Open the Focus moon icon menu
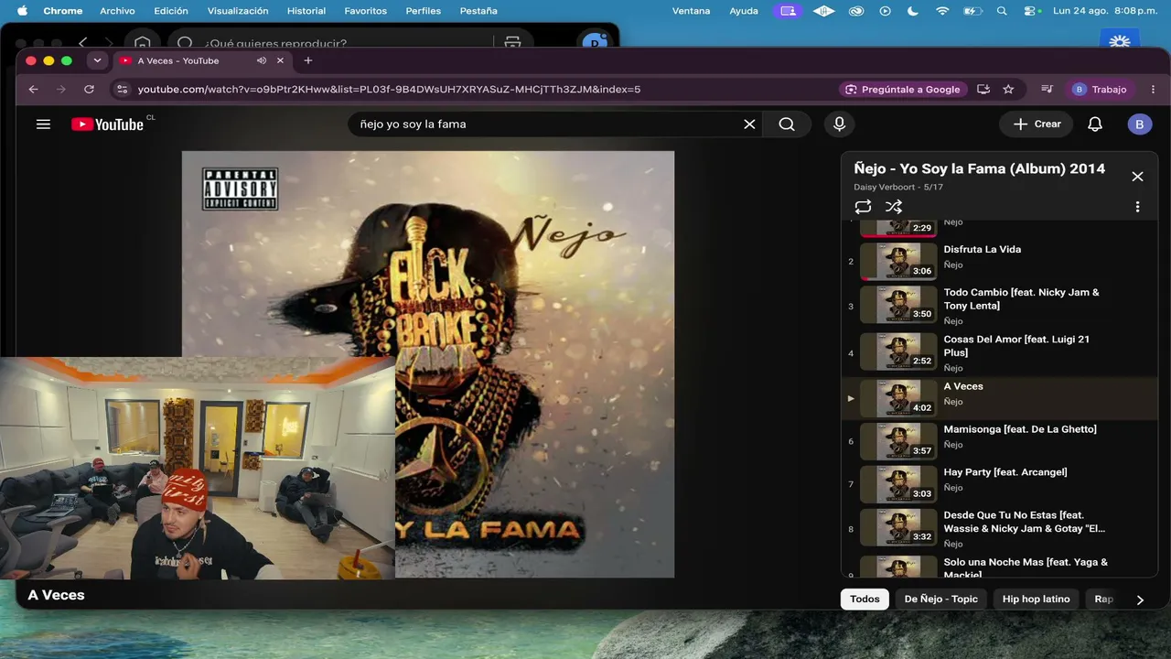The height and width of the screenshot is (659, 1171). coord(912,11)
